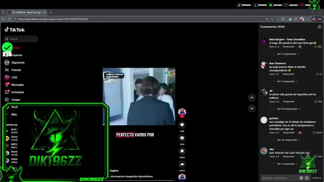Click the playing video frame
324x182 pixels.
(x=139, y=97)
